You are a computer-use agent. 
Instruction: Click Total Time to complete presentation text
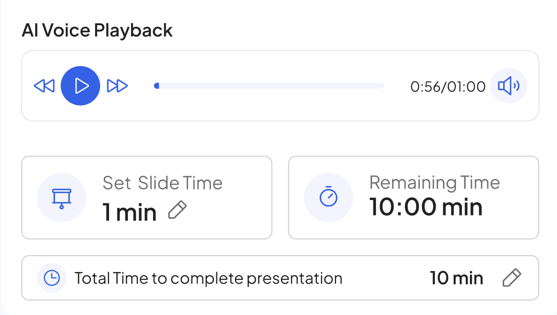[x=208, y=279]
